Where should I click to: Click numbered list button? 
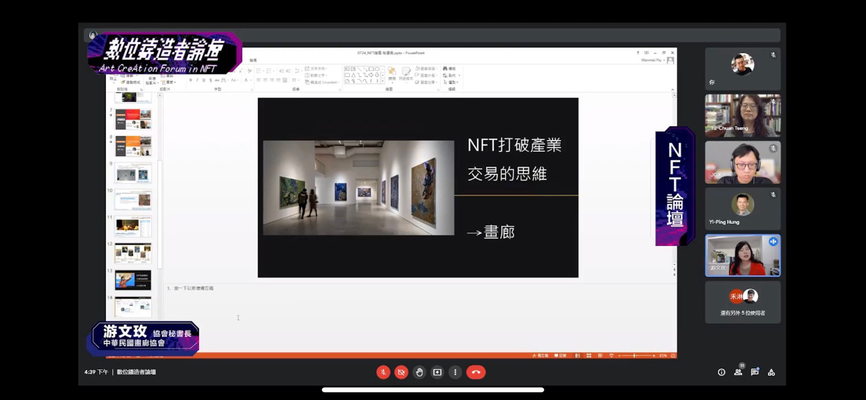click(270, 71)
